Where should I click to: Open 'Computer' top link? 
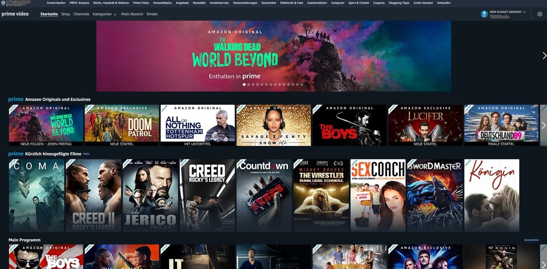(338, 3)
